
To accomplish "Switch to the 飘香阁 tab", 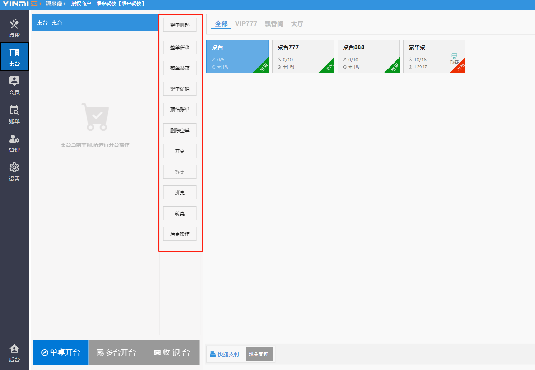I will pos(274,24).
